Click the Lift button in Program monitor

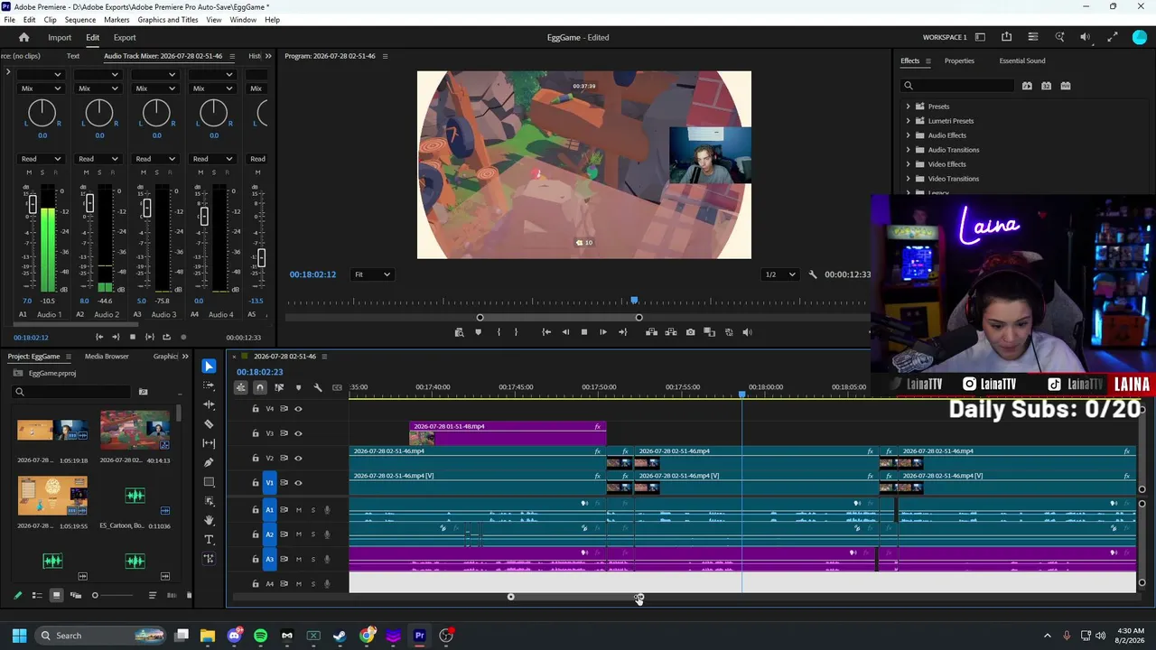pyautogui.click(x=651, y=332)
